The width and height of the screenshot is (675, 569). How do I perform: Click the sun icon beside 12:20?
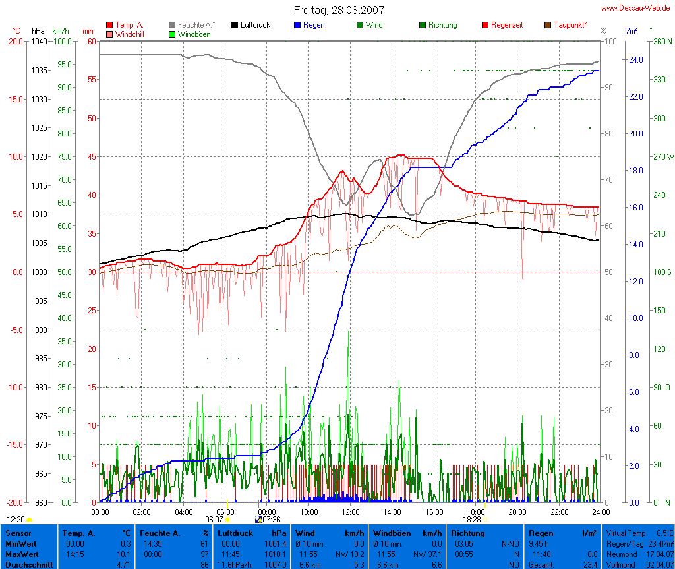click(30, 520)
